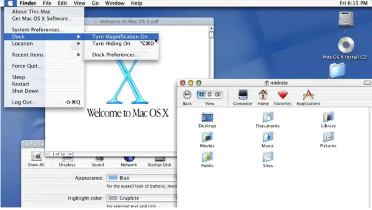Viewport: 372px width, 210px height.
Task: Open the Mac OS X Install CD
Action: pos(345,46)
